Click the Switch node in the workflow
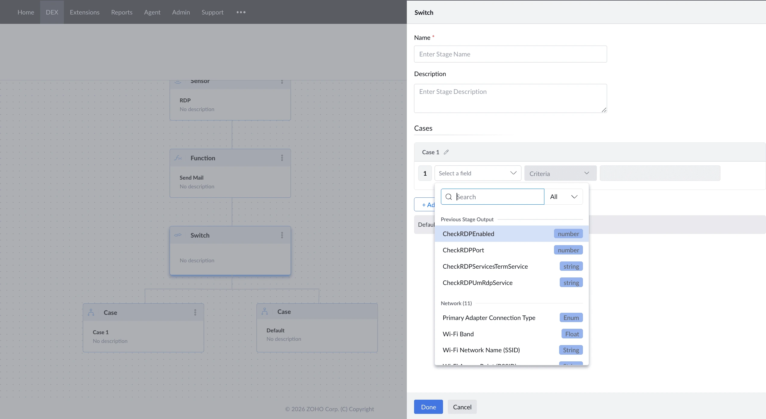The image size is (766, 419). pos(230,251)
